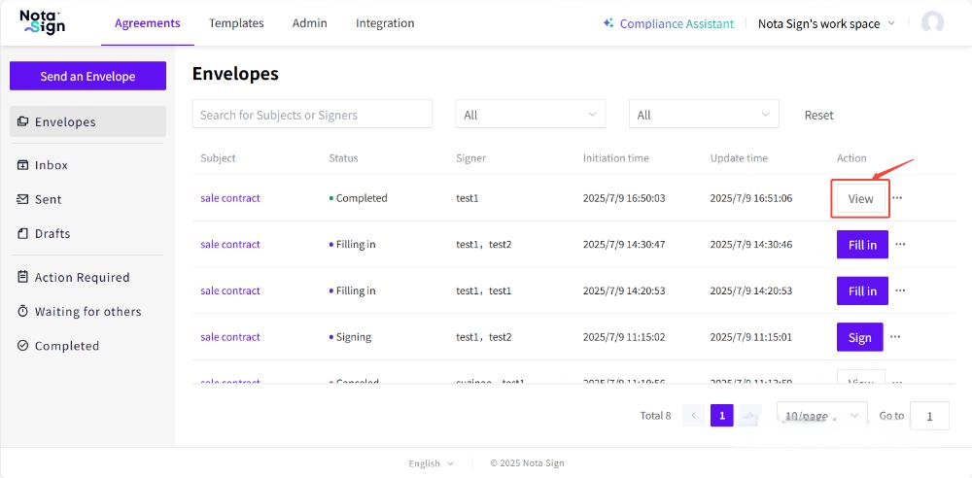Open the Drafts section
Image resolution: width=972 pixels, height=478 pixels.
tap(52, 233)
